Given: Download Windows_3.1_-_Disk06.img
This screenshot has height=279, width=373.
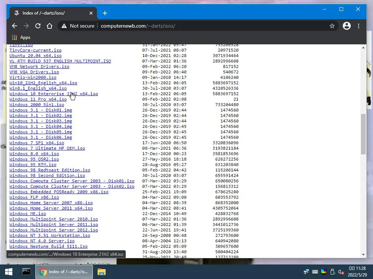Looking at the screenshot, I should point(41,138).
